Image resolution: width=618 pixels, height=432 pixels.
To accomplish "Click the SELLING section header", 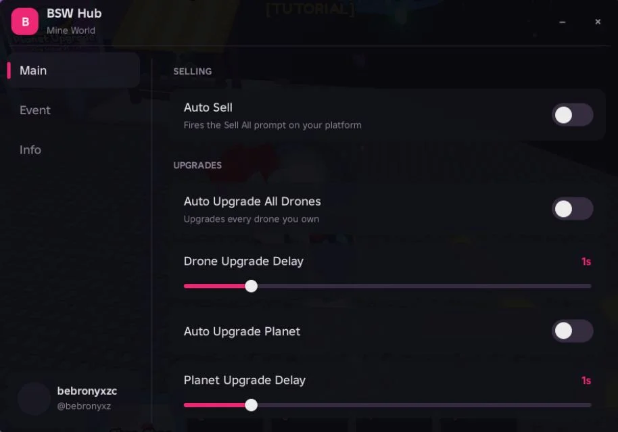I will pos(193,72).
